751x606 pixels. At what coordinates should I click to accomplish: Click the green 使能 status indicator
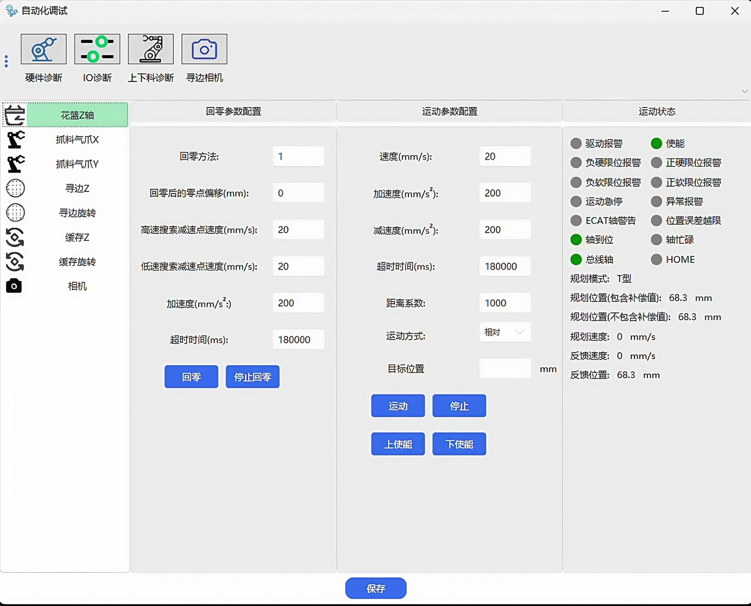656,143
